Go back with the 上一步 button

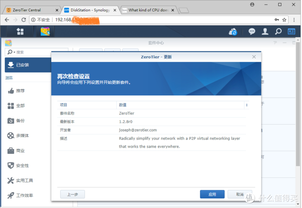[72, 194]
